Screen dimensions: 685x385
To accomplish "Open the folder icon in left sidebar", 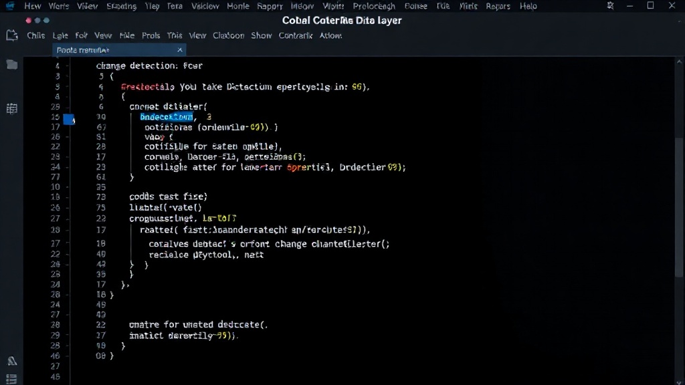I will [x=12, y=65].
